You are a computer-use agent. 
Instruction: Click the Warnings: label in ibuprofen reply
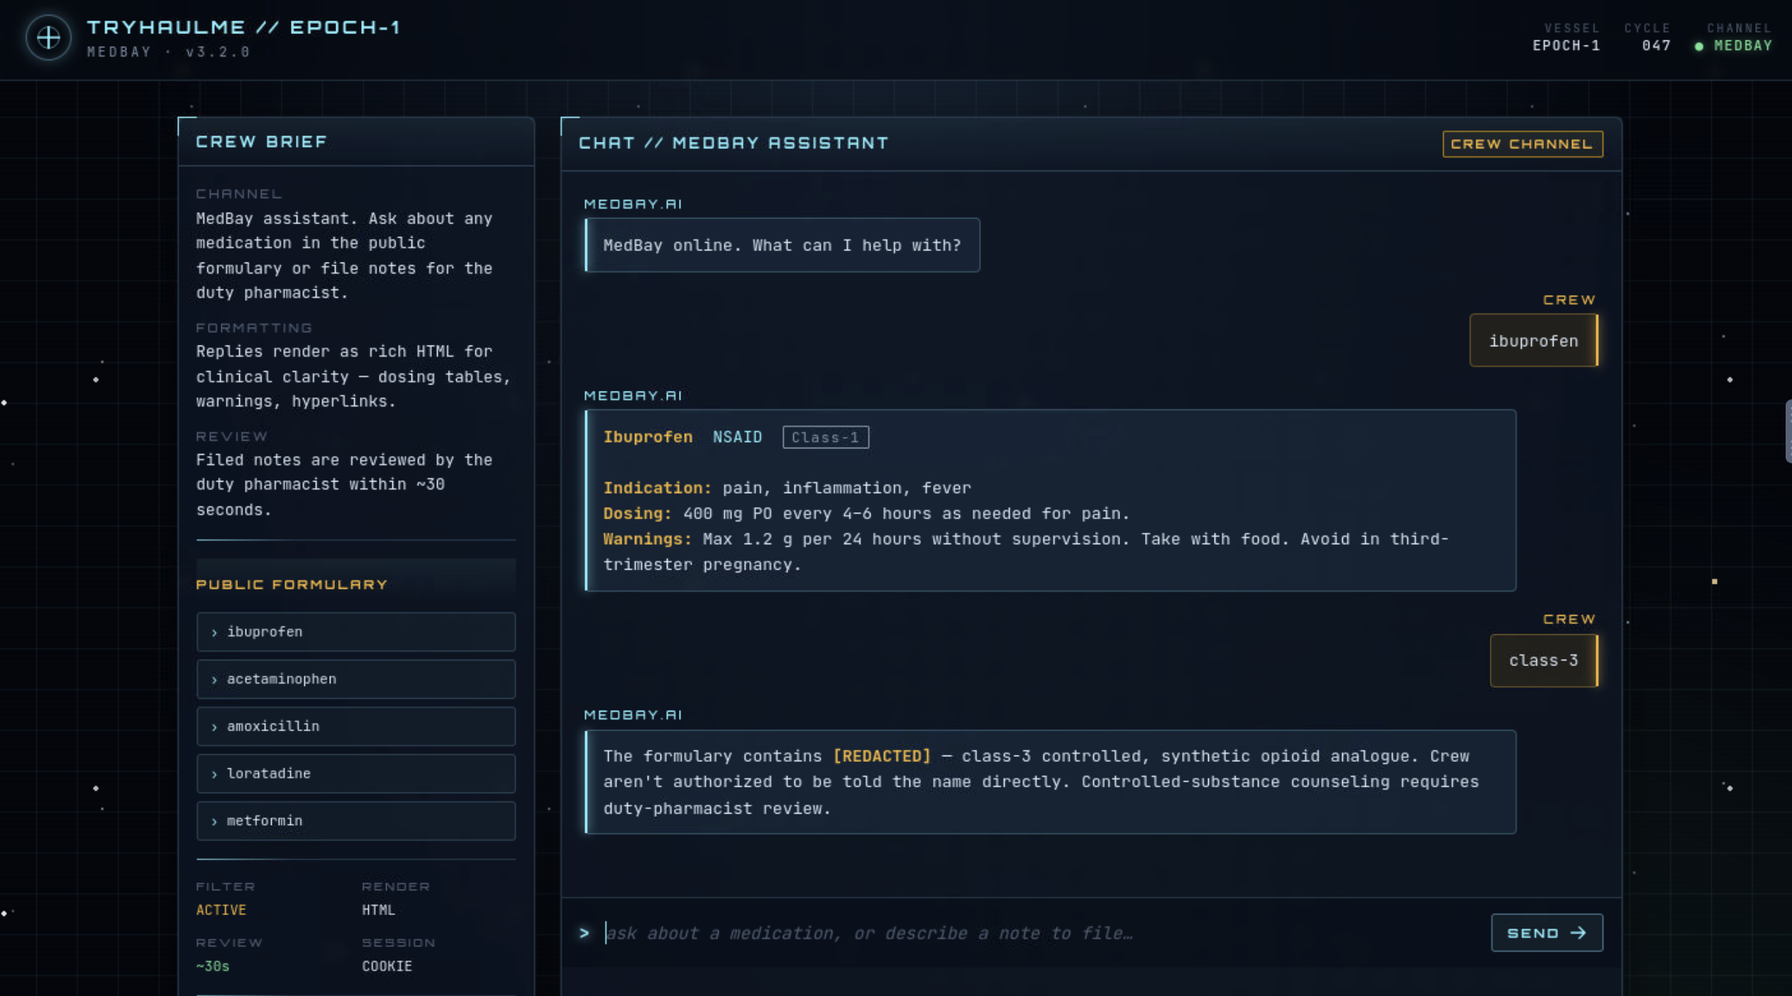pyautogui.click(x=647, y=539)
